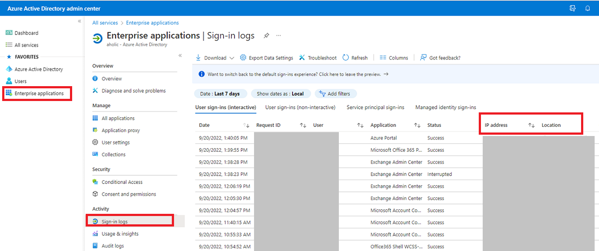The width and height of the screenshot is (599, 251).
Task: Click the Status column header
Action: (434, 125)
